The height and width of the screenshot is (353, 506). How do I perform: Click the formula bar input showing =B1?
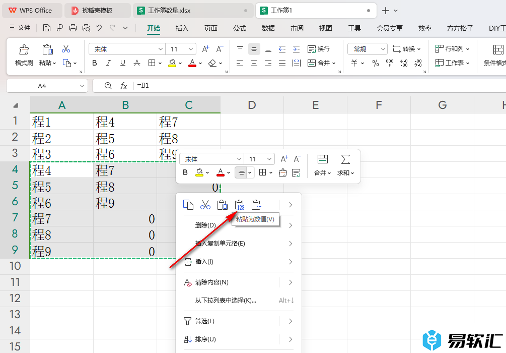[x=320, y=86]
